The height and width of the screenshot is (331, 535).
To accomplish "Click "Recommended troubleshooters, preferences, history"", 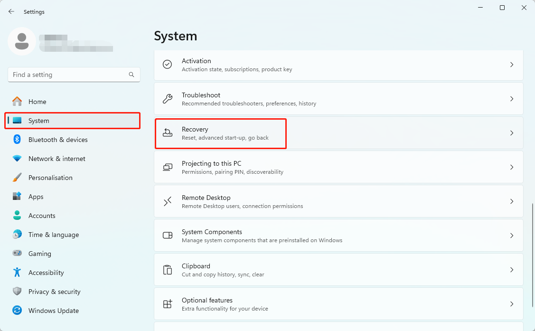I will click(x=249, y=104).
